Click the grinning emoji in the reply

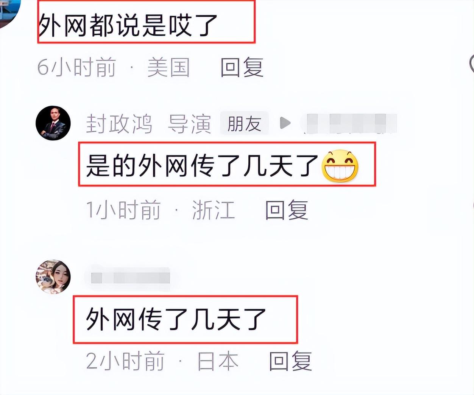340,166
